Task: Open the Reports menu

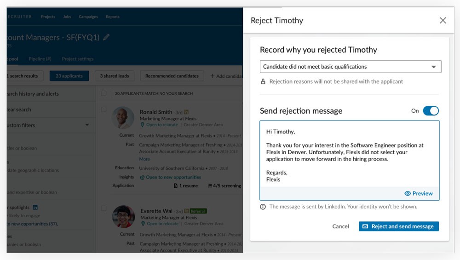Action: coord(113,17)
